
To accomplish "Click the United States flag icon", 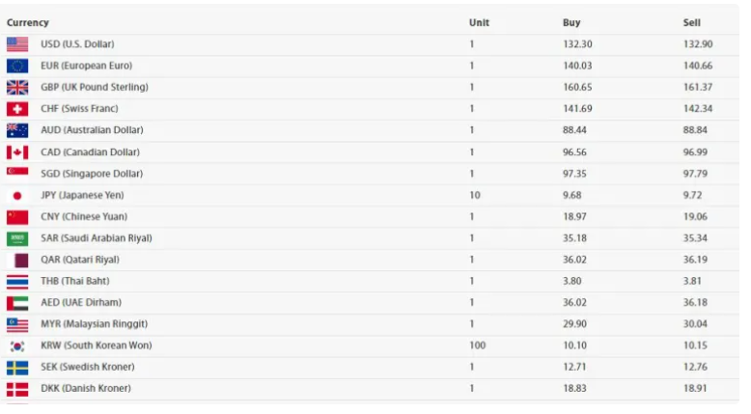I will pyautogui.click(x=17, y=44).
